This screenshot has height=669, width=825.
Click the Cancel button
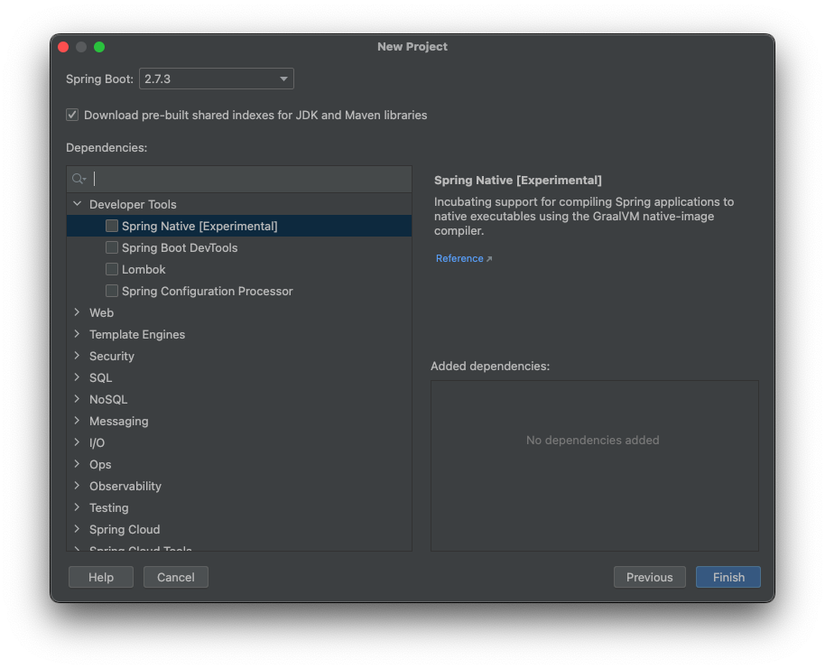tap(176, 577)
